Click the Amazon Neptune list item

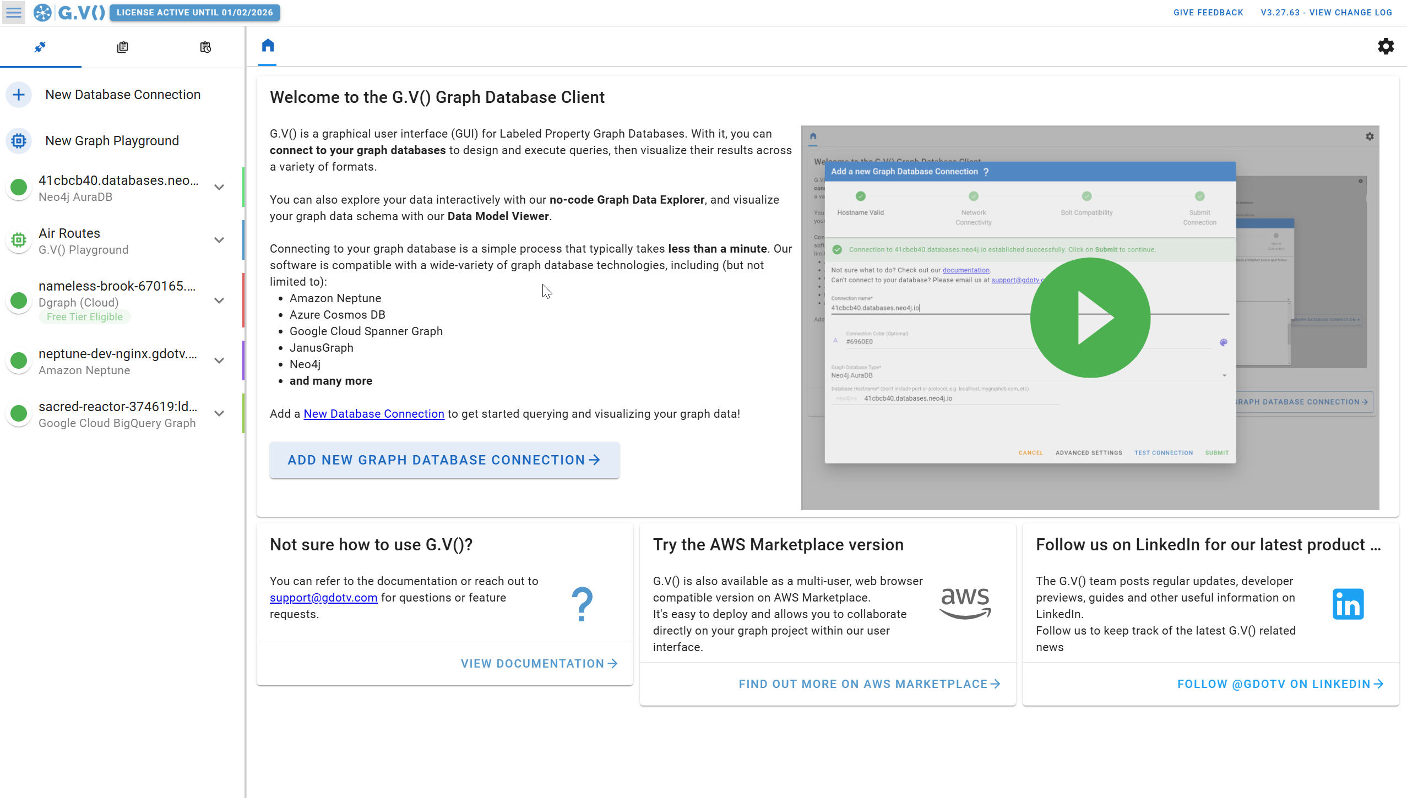[335, 298]
